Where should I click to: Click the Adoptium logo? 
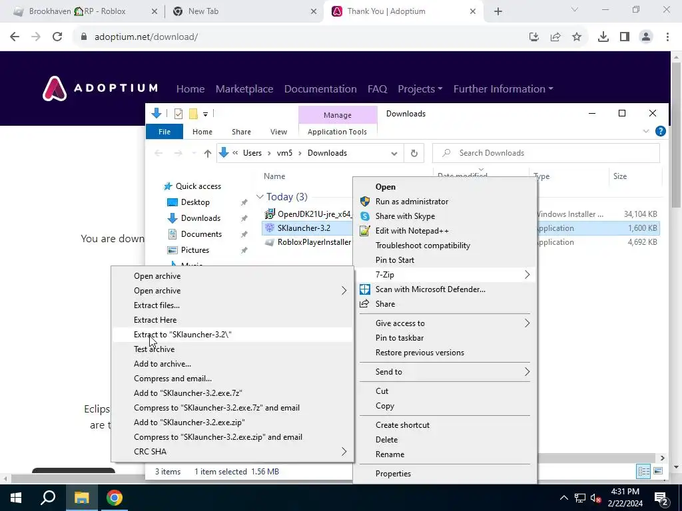(x=100, y=88)
